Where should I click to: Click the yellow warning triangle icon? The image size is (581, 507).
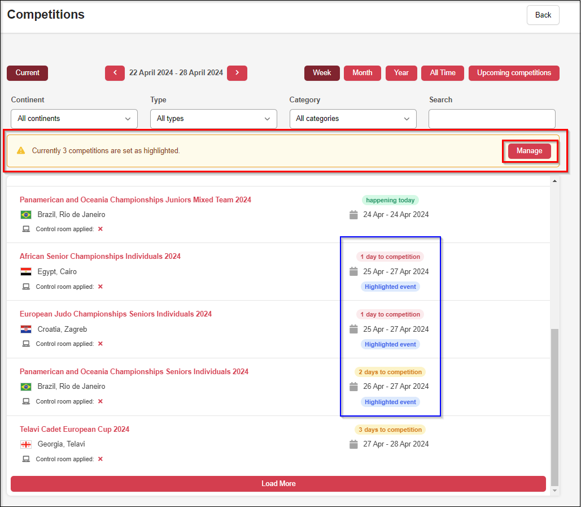[x=21, y=151]
